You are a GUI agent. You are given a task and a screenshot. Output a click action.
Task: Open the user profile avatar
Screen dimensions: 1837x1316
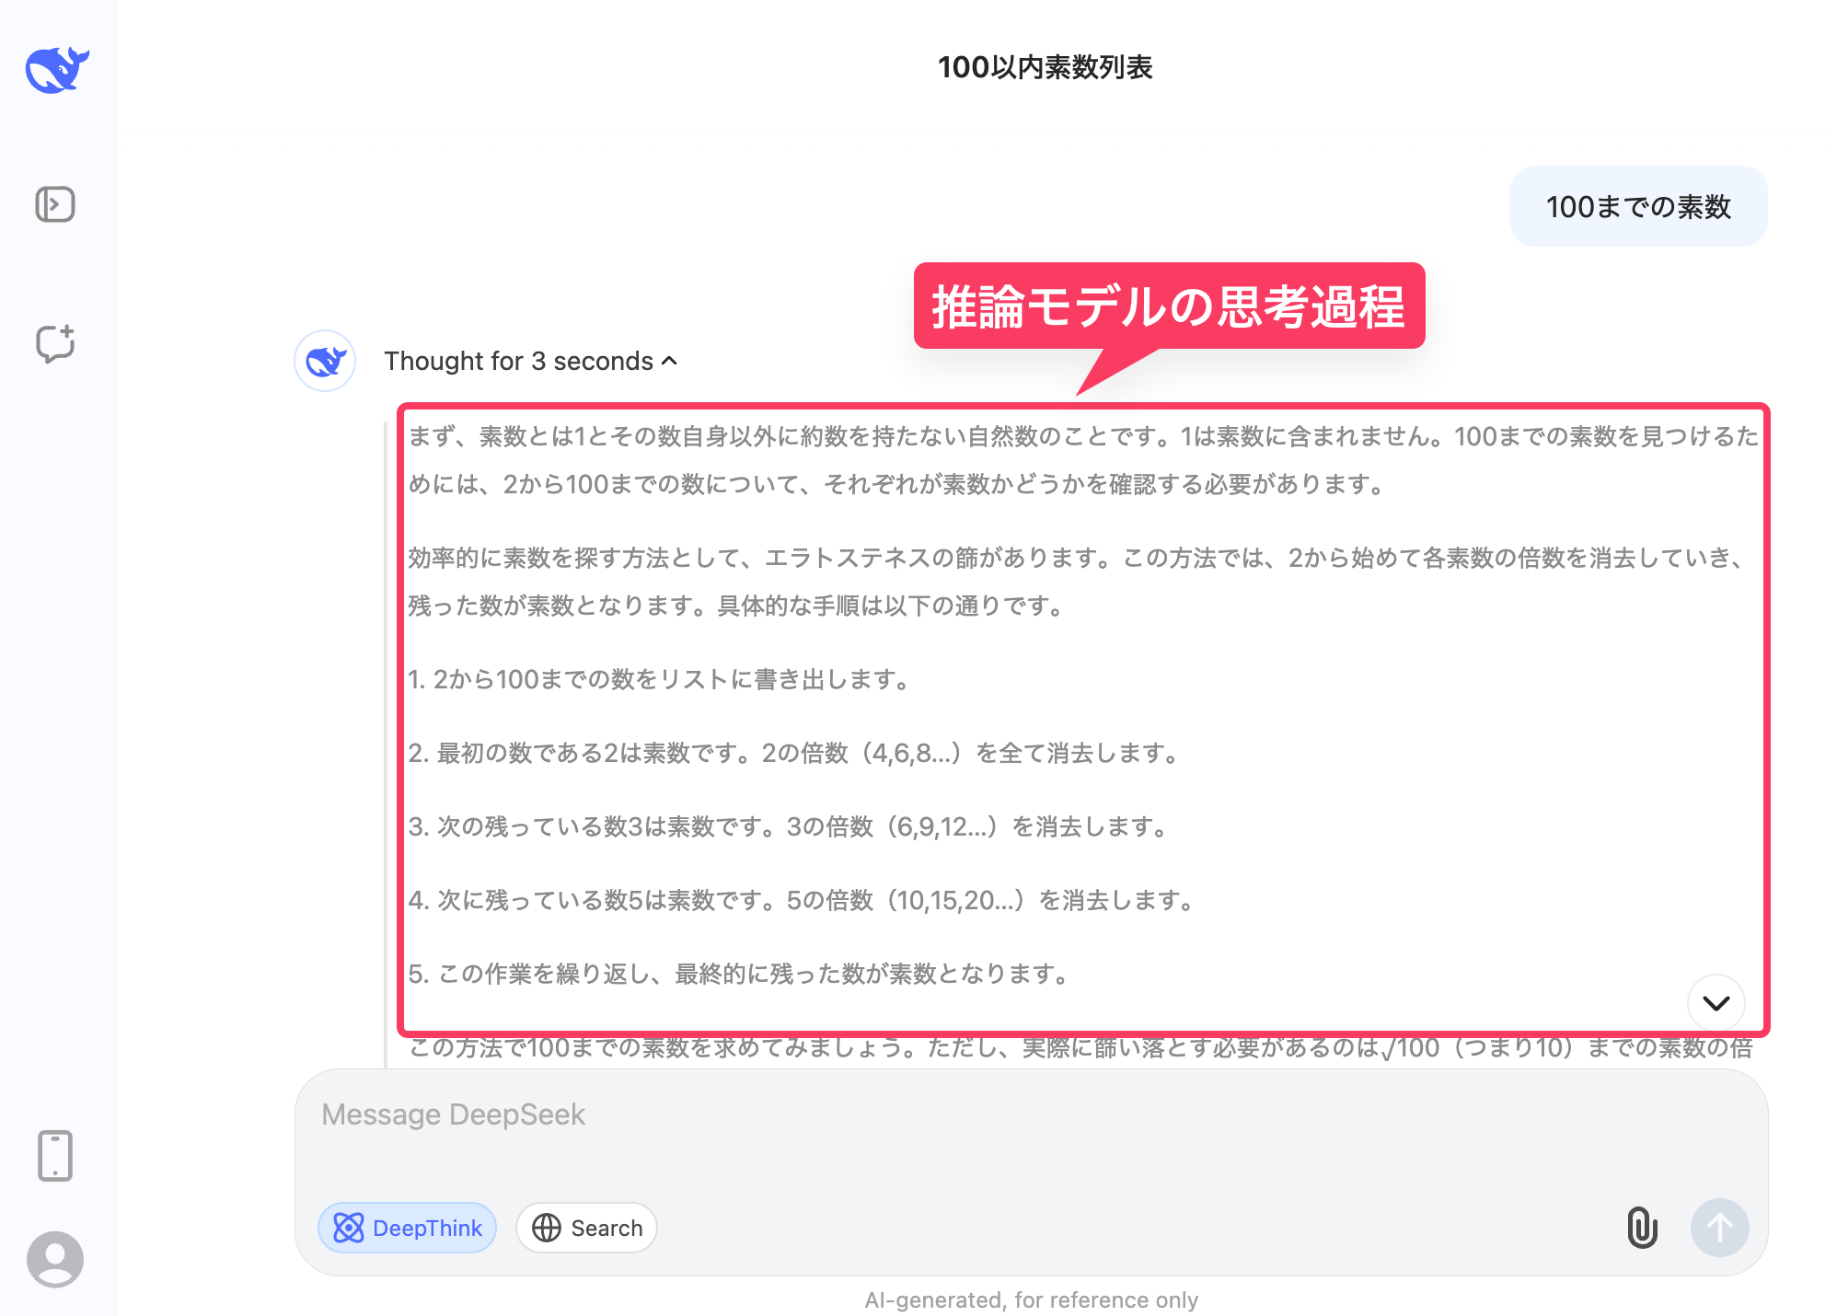coord(55,1258)
